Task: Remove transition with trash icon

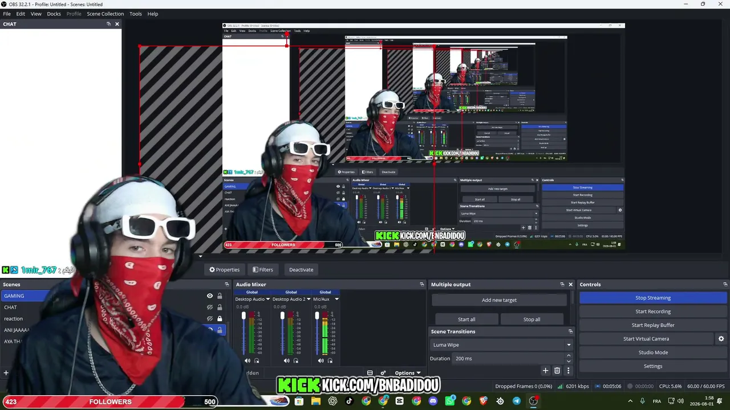Action: tap(557, 371)
